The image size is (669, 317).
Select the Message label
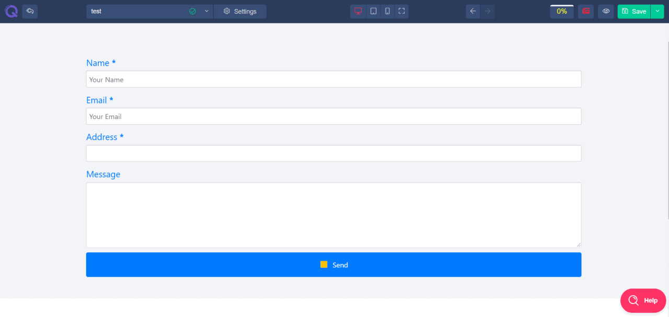103,174
